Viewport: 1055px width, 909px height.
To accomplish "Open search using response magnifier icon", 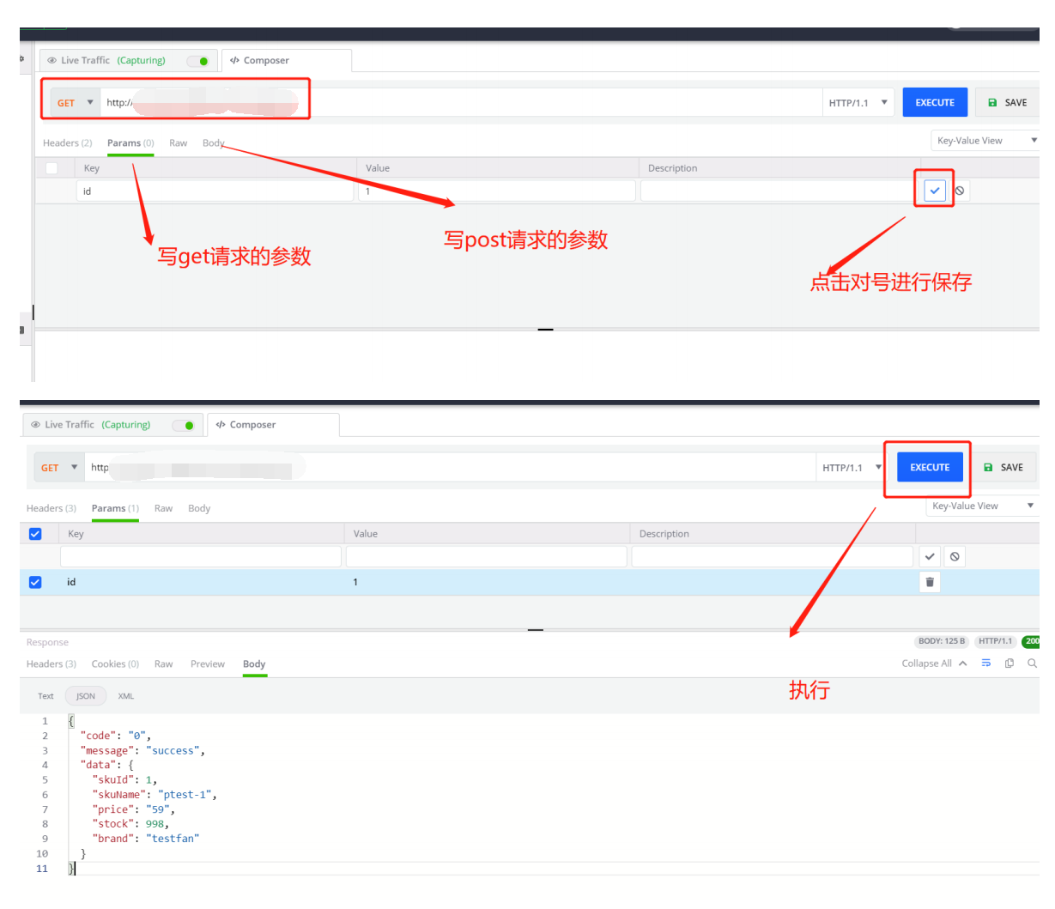I will pos(1032,664).
